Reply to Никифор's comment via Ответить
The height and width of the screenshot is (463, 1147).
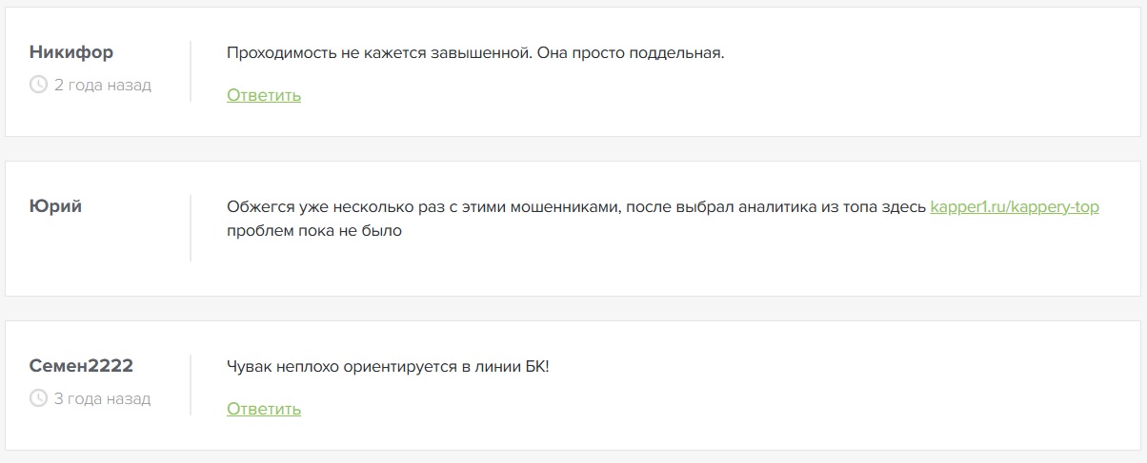[264, 95]
